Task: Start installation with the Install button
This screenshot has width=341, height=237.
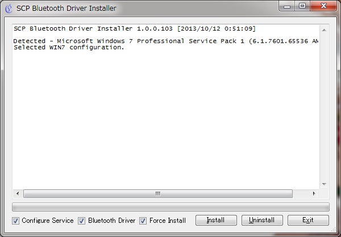Action: click(216, 221)
